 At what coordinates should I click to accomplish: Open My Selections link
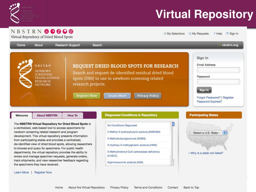click(176, 33)
